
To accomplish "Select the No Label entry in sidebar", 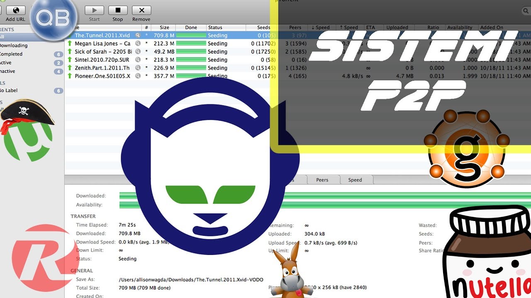I will (x=9, y=90).
